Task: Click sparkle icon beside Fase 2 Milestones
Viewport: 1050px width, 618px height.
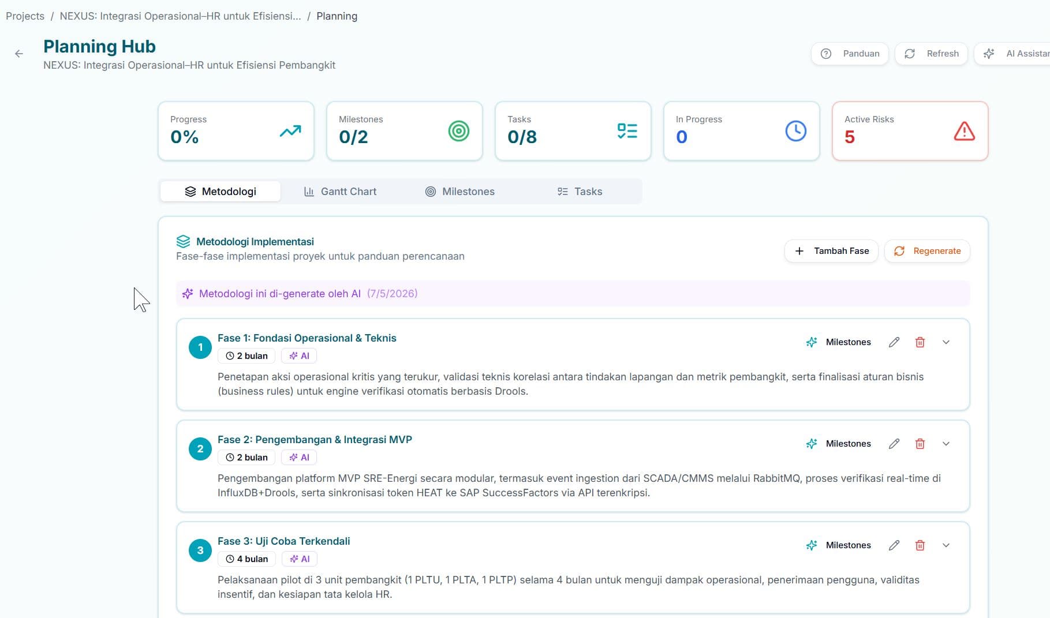Action: coord(812,444)
